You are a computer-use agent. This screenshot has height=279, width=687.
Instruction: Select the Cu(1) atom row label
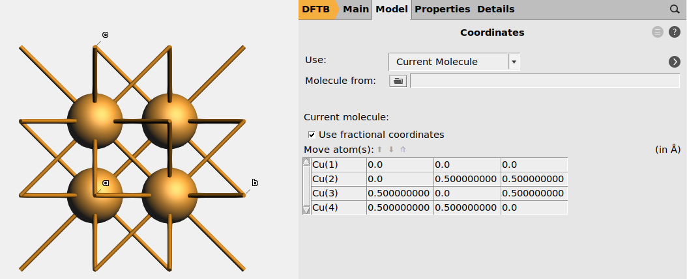click(338, 165)
